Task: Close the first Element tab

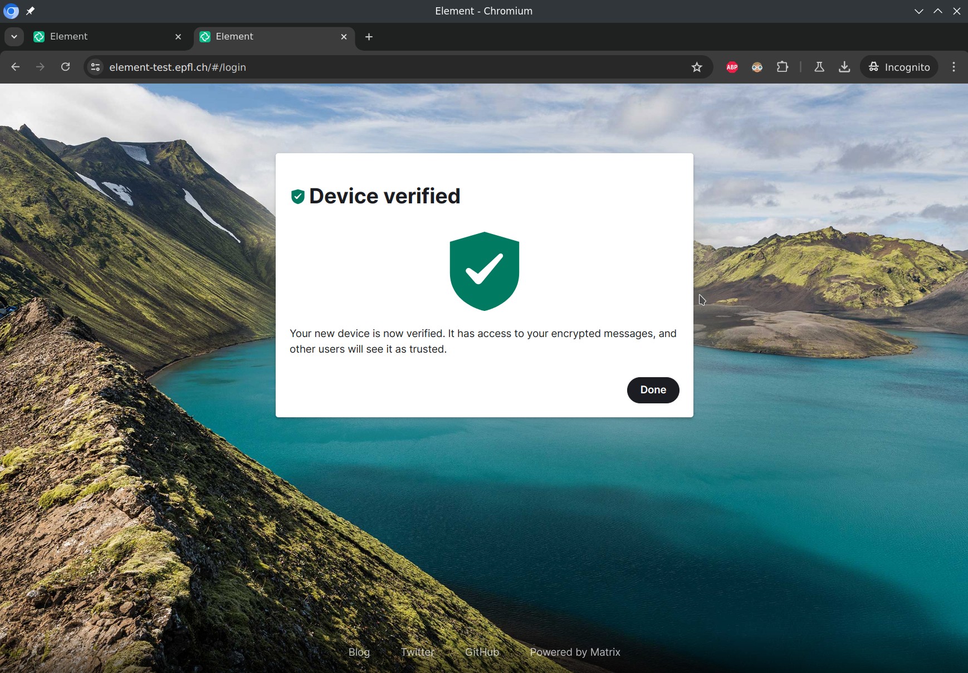Action: coord(178,37)
